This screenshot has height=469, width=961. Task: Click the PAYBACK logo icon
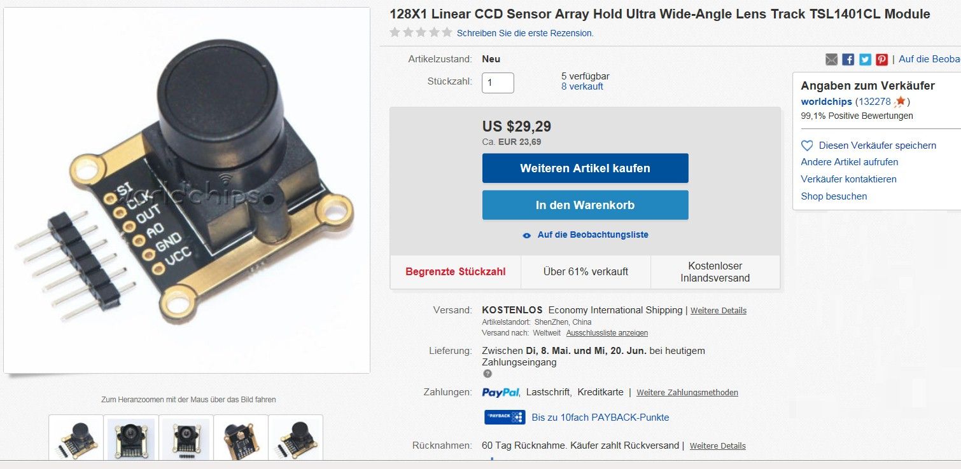505,417
